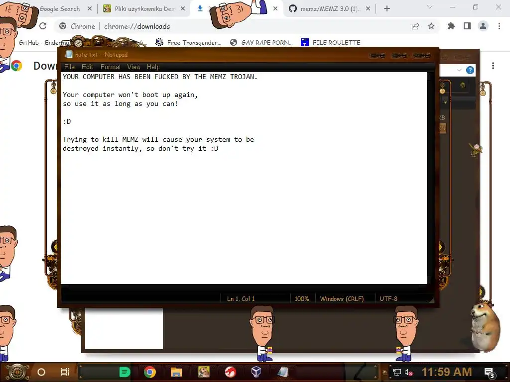Close the active Downloads tab
Image resolution: width=510 pixels, height=382 pixels.
click(275, 9)
